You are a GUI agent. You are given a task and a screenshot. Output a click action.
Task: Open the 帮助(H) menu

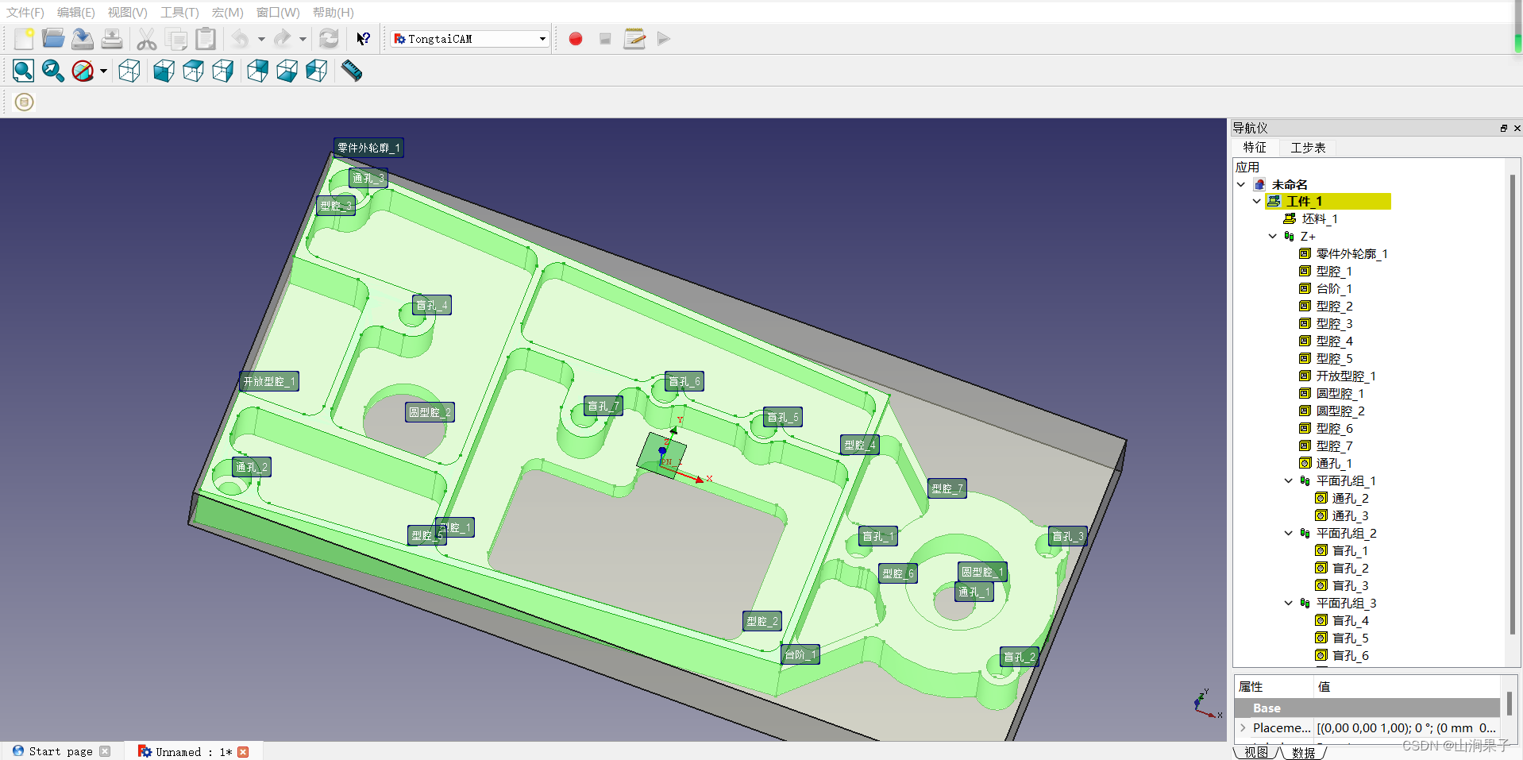pos(334,12)
